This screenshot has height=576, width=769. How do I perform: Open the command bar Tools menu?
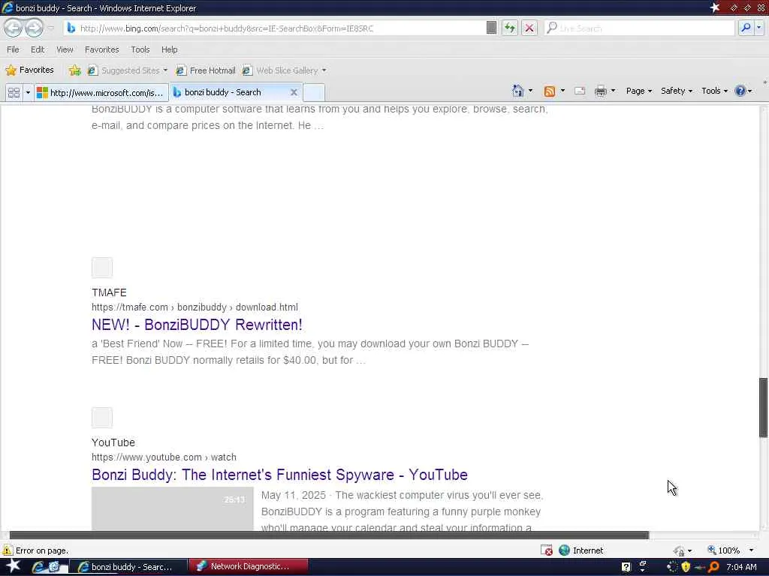point(715,91)
